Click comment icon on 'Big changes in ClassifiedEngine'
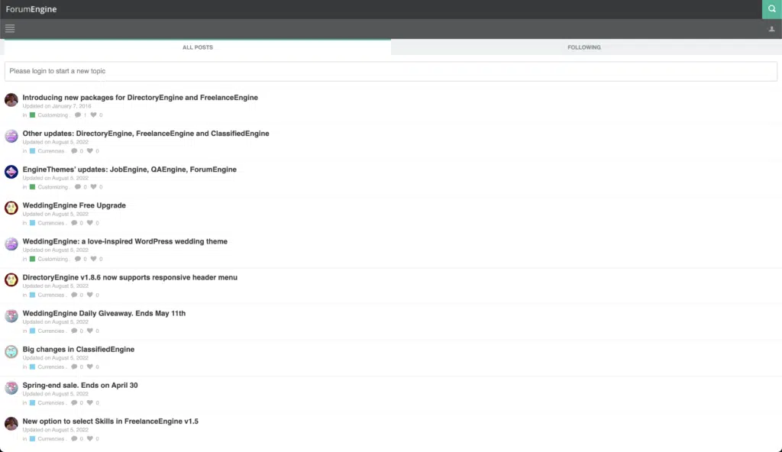 tap(74, 366)
